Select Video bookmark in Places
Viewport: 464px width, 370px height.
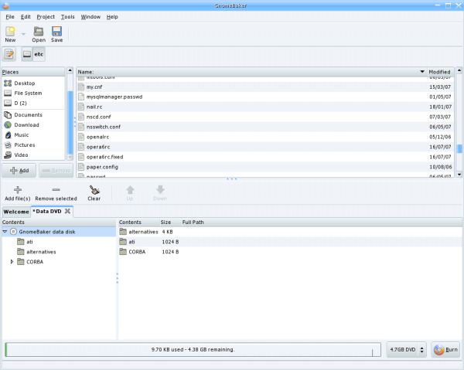[x=33, y=155]
